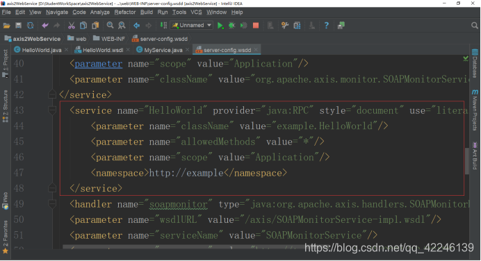Close the HelloWorld.java tab

tap(66, 49)
